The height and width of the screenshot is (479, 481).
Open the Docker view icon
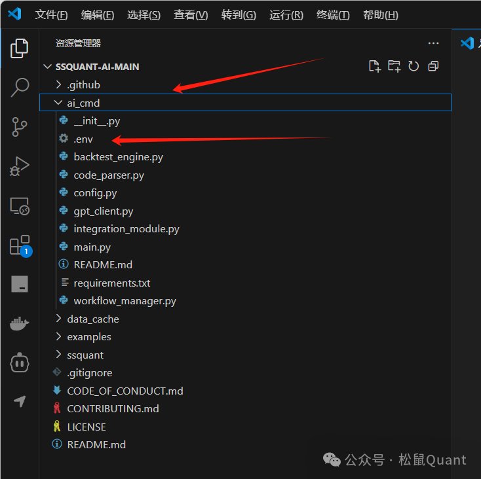pos(20,323)
